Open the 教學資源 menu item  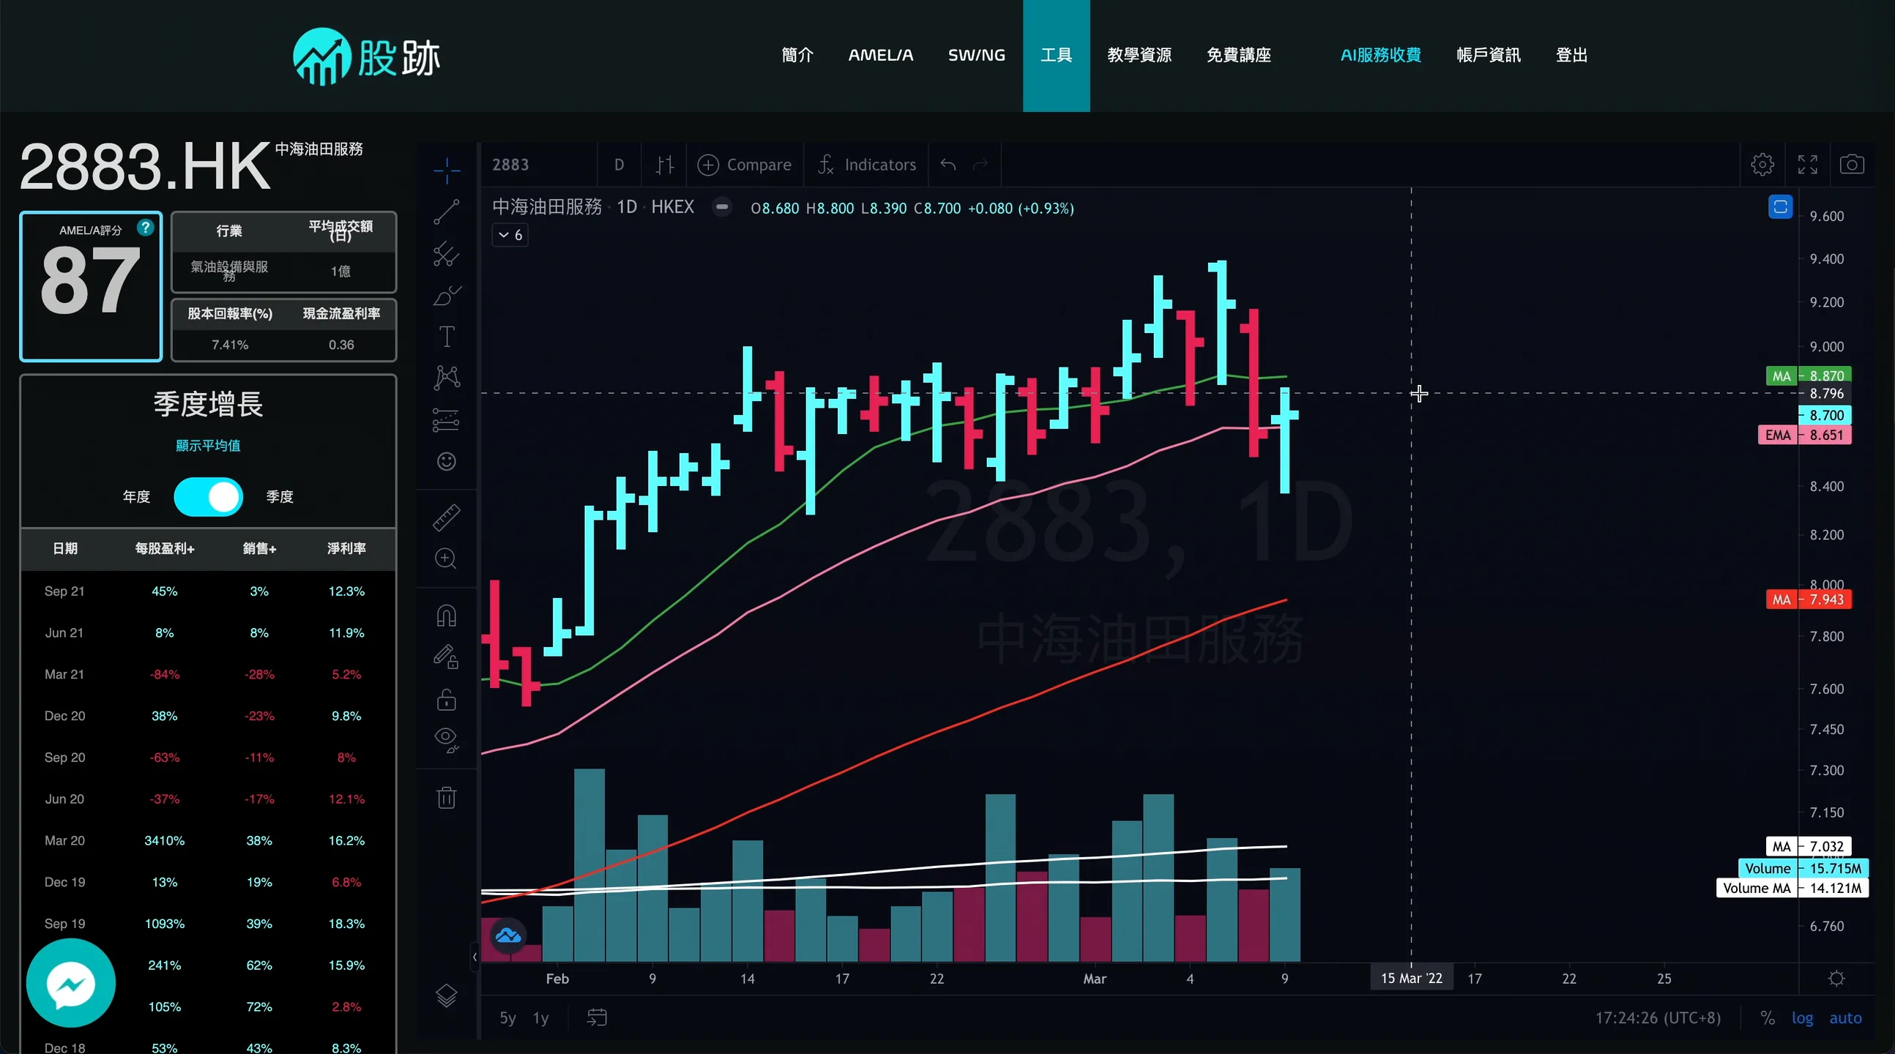[x=1139, y=55]
